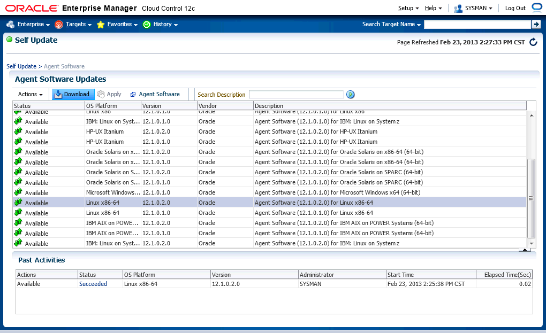Viewport: 546px width, 333px height.
Task: Click status icon for Linux on System z 12.1.0.2.0
Action: (18, 243)
